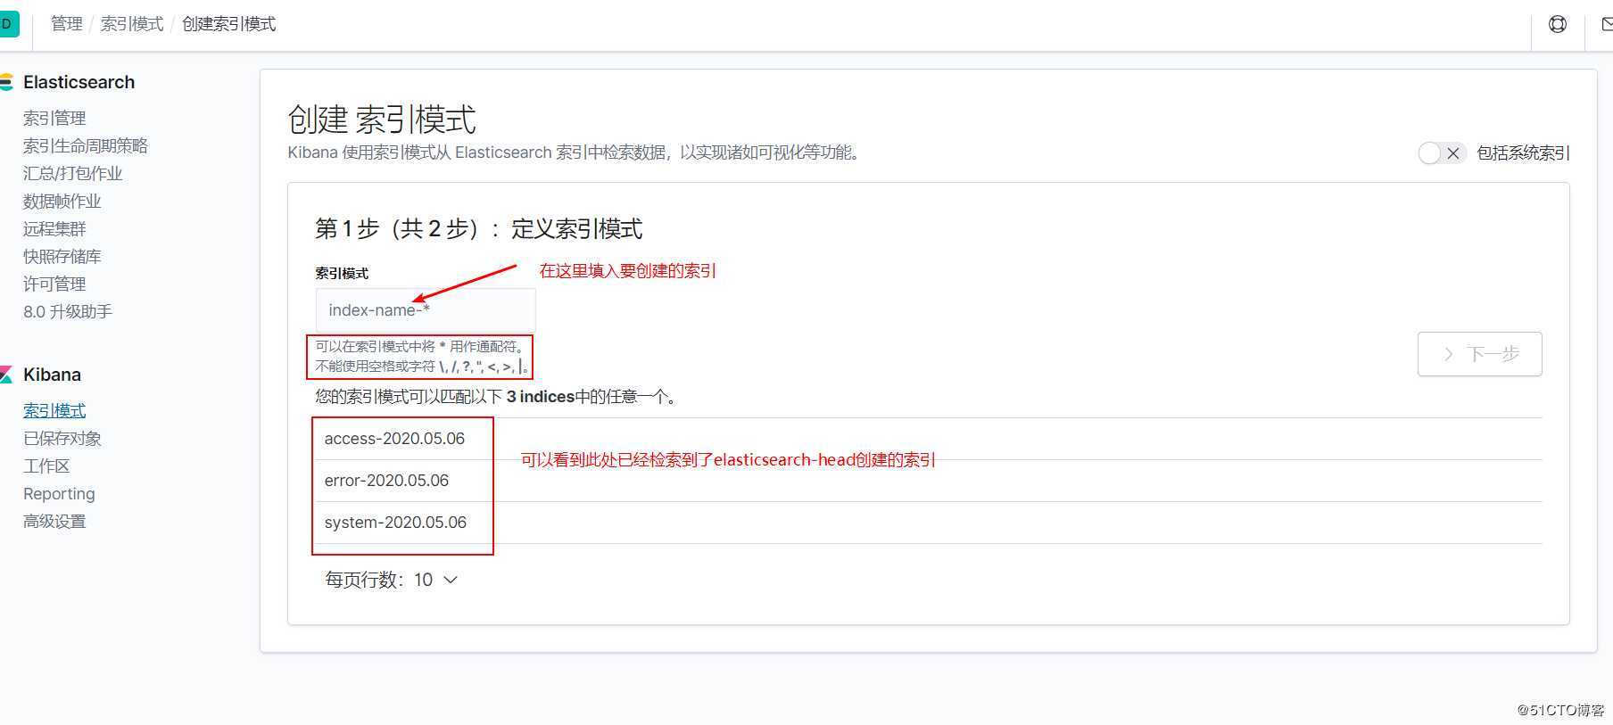Toggle the 包括系统索引 switch

point(1442,153)
